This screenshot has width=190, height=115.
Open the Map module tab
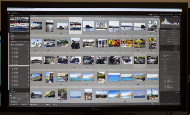(x=160, y=14)
